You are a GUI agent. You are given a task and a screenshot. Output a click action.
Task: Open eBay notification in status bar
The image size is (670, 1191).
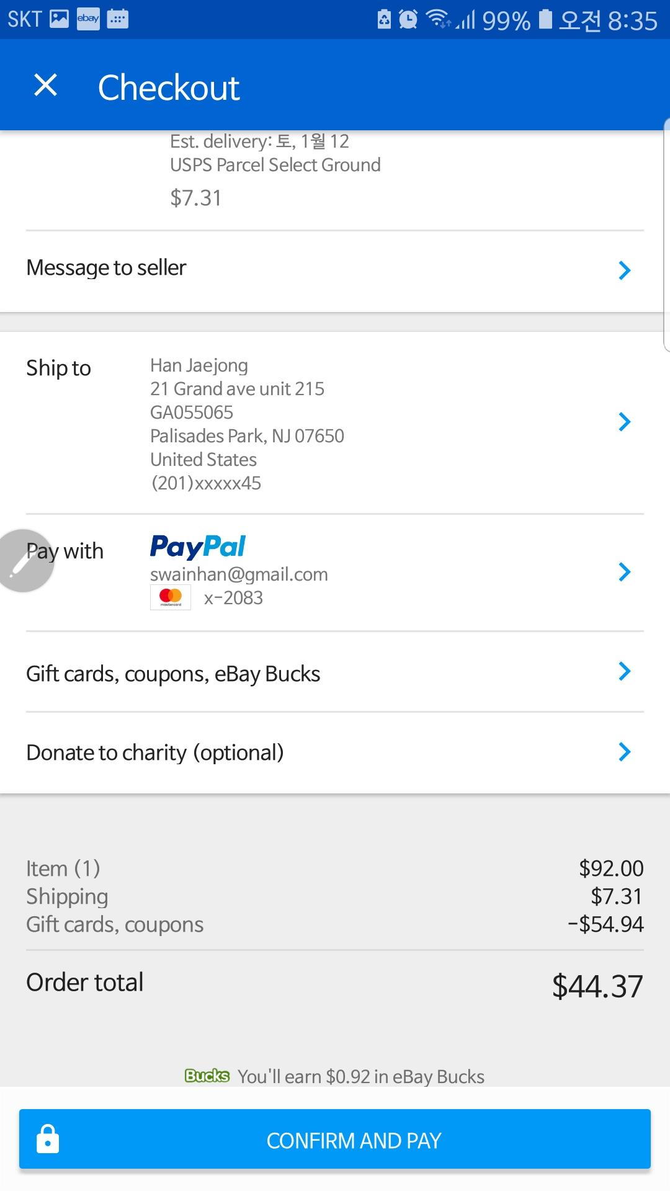pos(88,19)
